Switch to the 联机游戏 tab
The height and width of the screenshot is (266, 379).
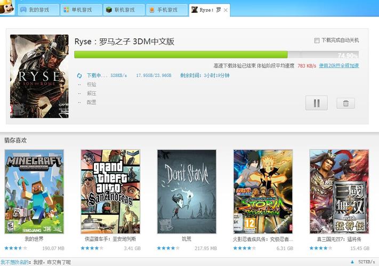124,10
